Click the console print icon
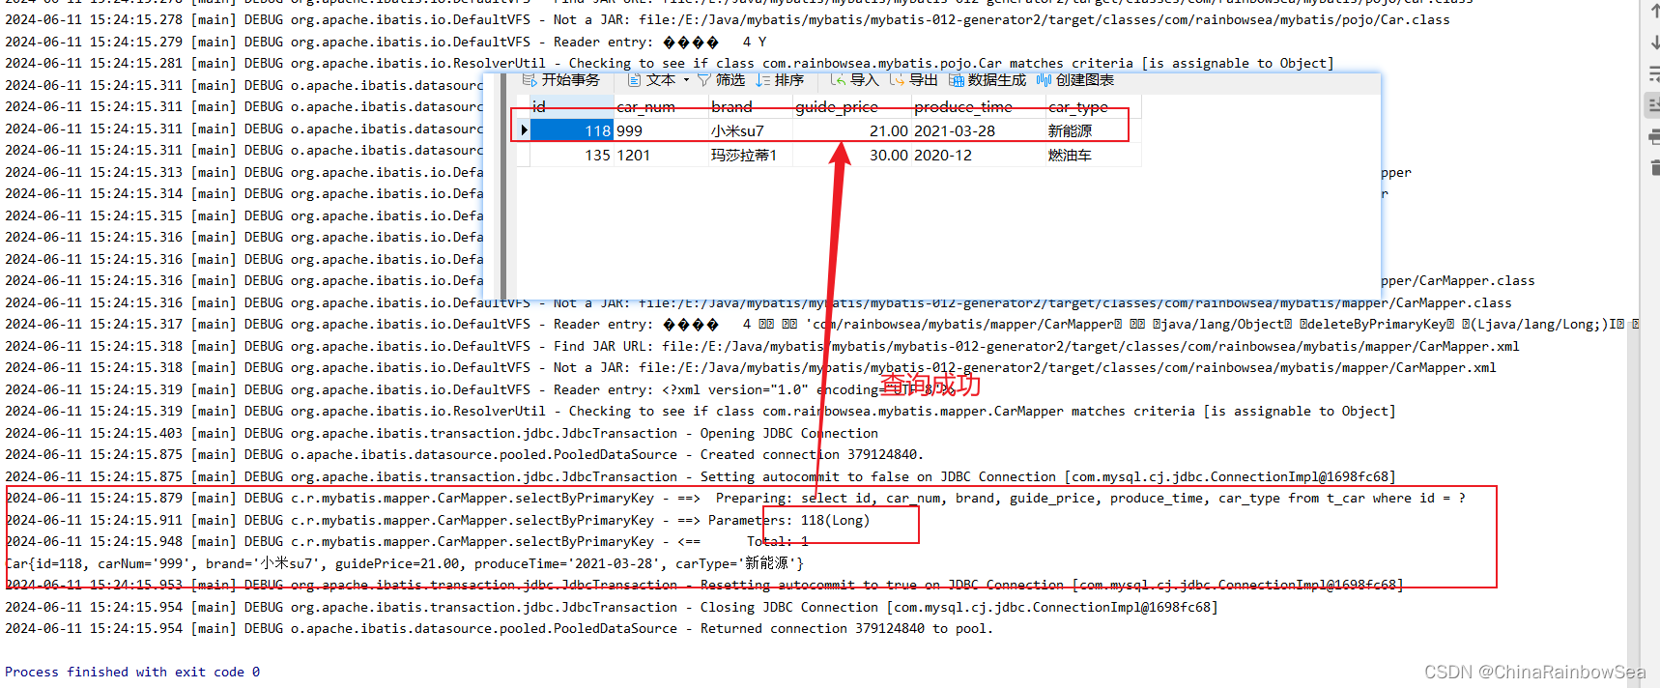This screenshot has height=688, width=1660. [1653, 137]
